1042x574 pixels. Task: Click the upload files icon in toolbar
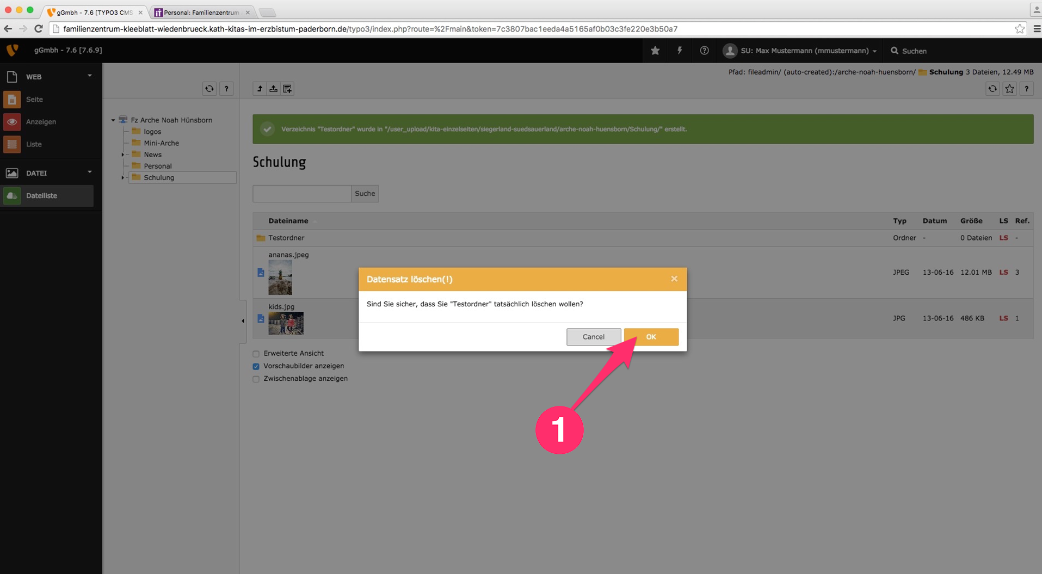(273, 89)
